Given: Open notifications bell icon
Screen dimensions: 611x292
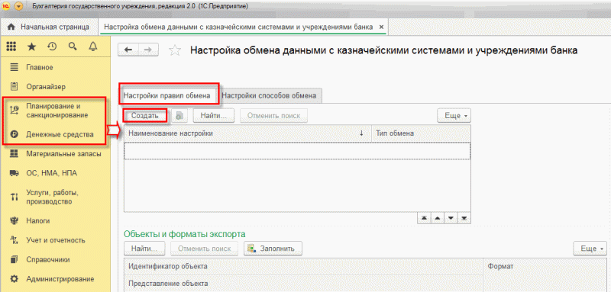Looking at the screenshot, I should 92,47.
